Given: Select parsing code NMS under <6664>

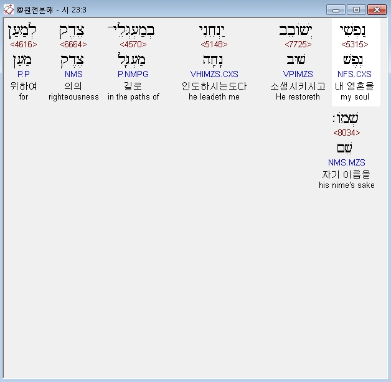Looking at the screenshot, I should (x=73, y=74).
